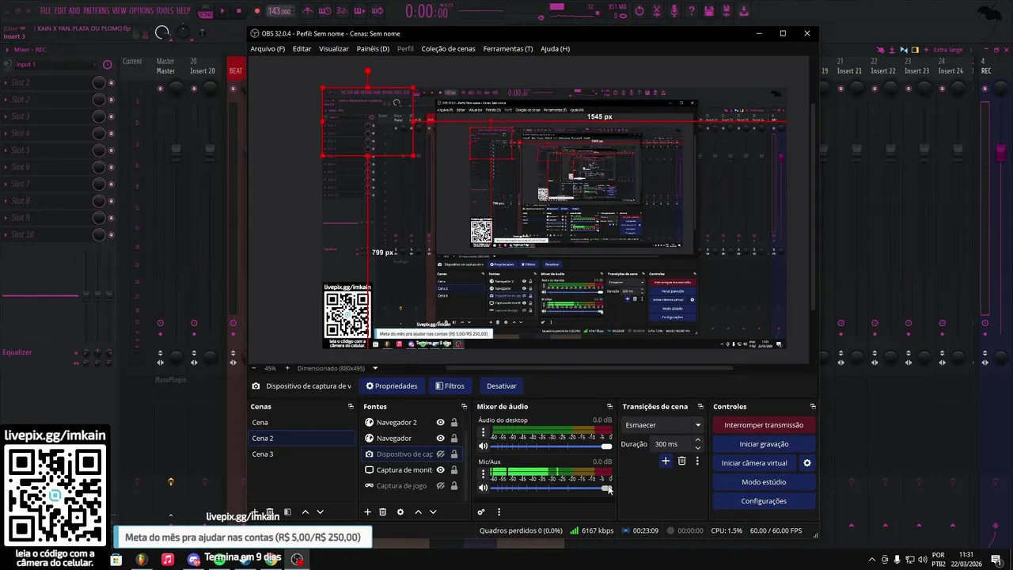
Task: Stop streaming with Interromper transmissão
Action: pos(764,425)
